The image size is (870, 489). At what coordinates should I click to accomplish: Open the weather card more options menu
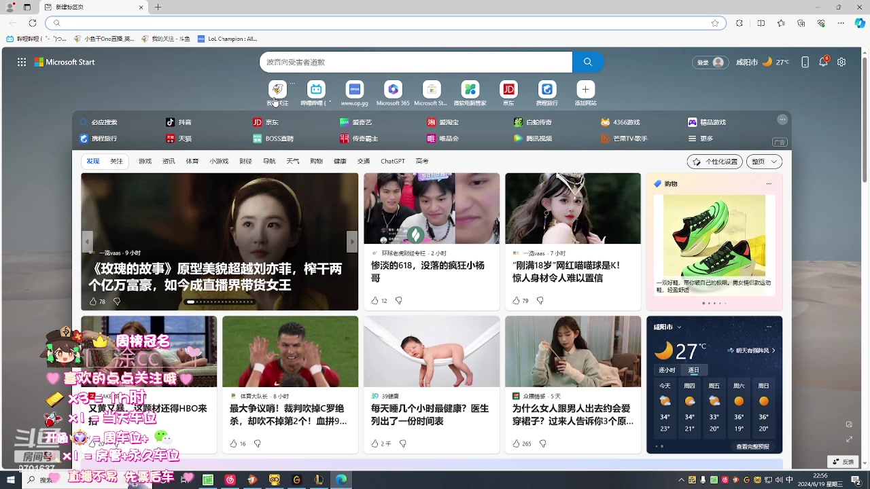(769, 327)
